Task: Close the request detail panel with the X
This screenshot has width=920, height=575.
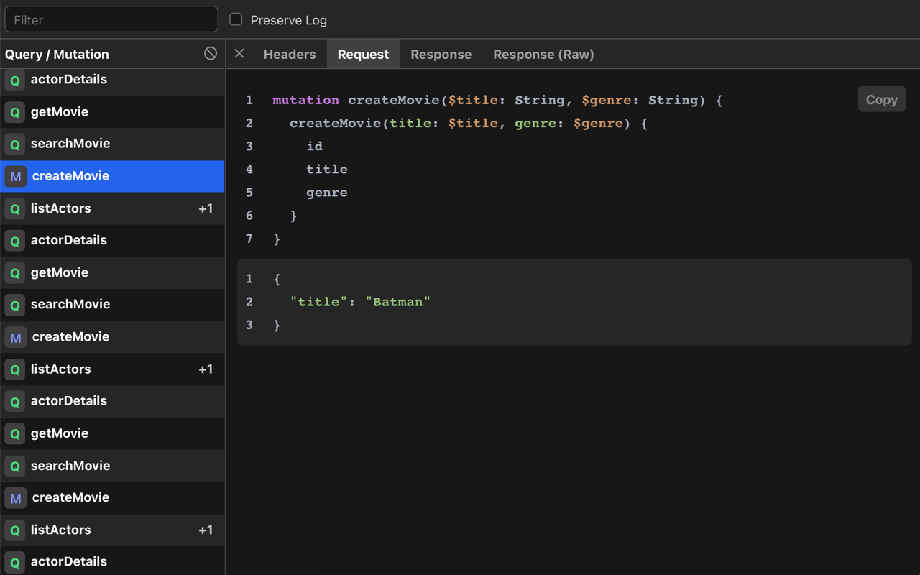Action: point(239,53)
